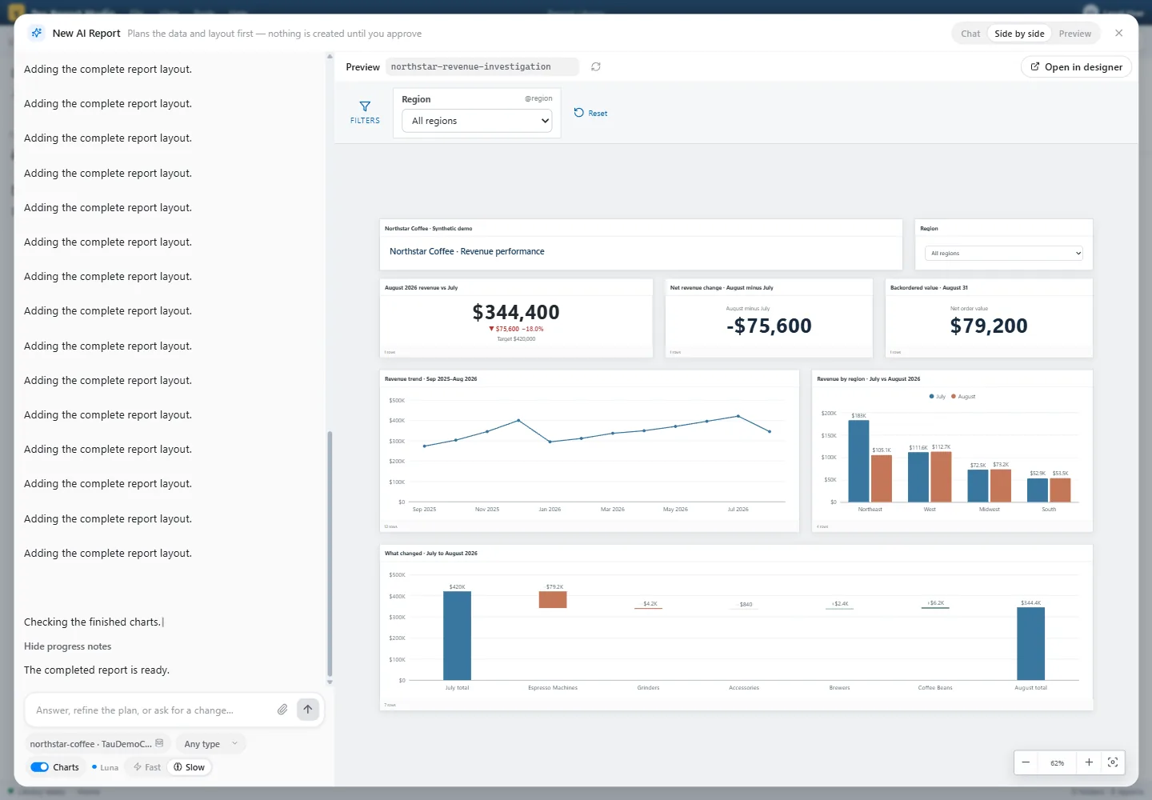Viewport: 1152px width, 800px height.
Task: Focus the chat message input field
Action: [x=152, y=710]
